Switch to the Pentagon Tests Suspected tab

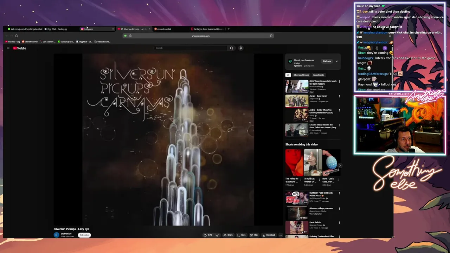[x=207, y=29]
